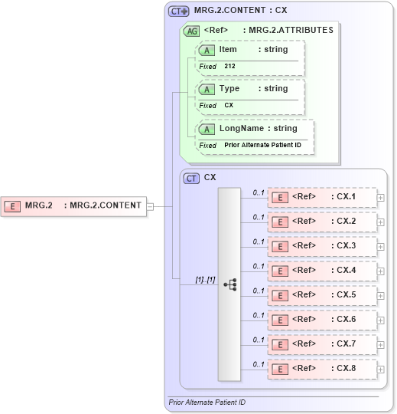Select the 'Item : string' attribute label
This screenshot has width=397, height=414.
click(x=254, y=49)
